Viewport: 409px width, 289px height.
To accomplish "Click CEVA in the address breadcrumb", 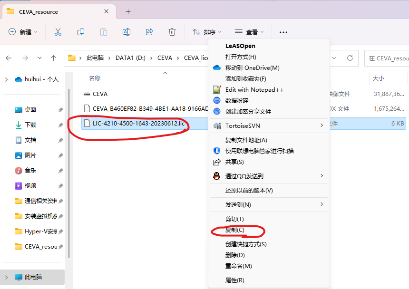I will coord(165,58).
